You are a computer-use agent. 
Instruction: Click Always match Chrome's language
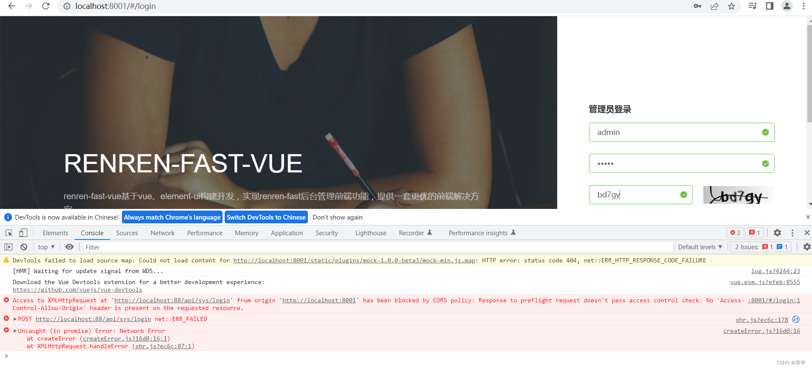tap(172, 217)
